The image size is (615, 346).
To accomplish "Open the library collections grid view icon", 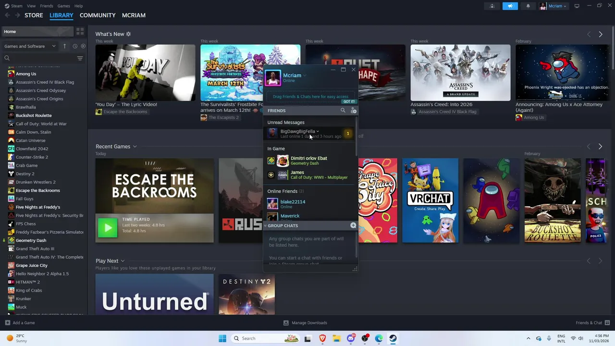I will pyautogui.click(x=80, y=31).
